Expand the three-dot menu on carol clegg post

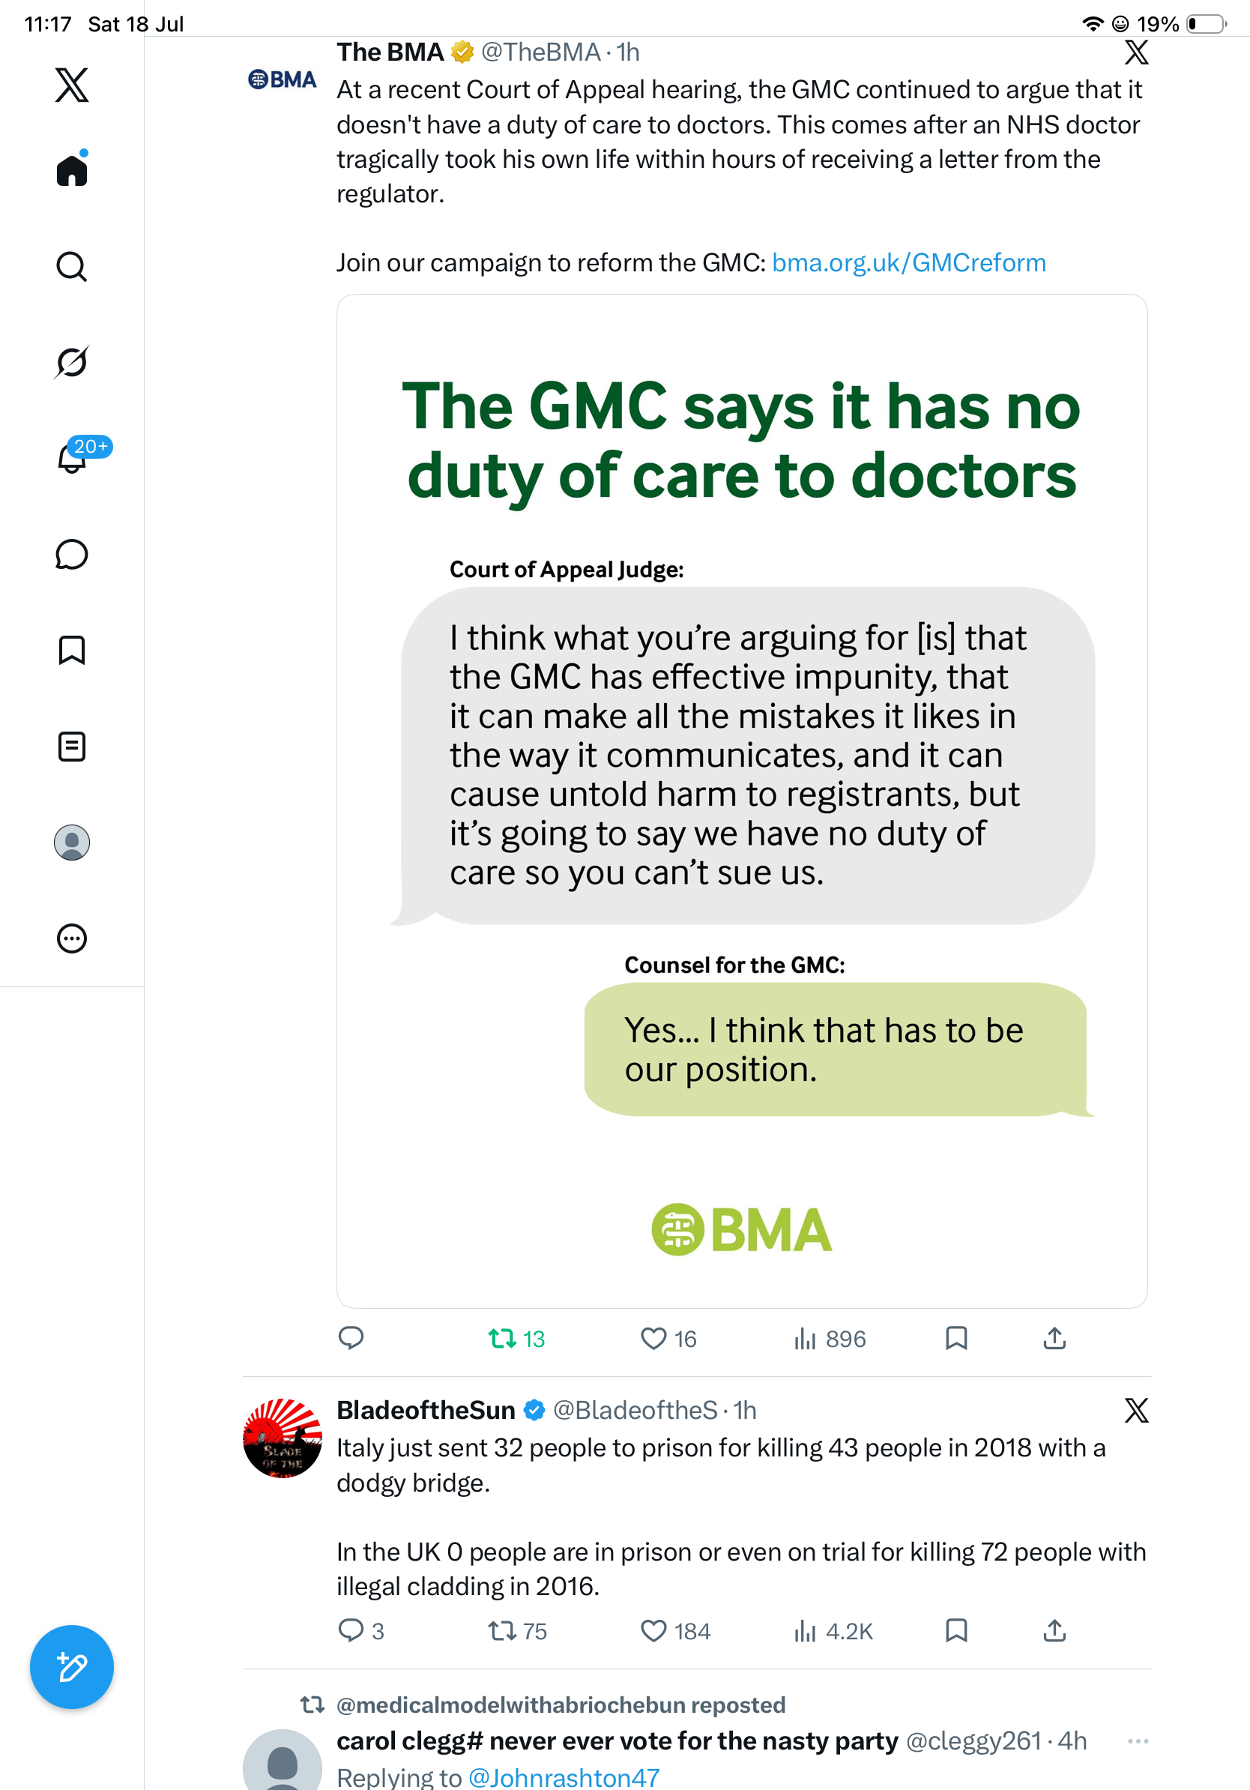coord(1138,1741)
